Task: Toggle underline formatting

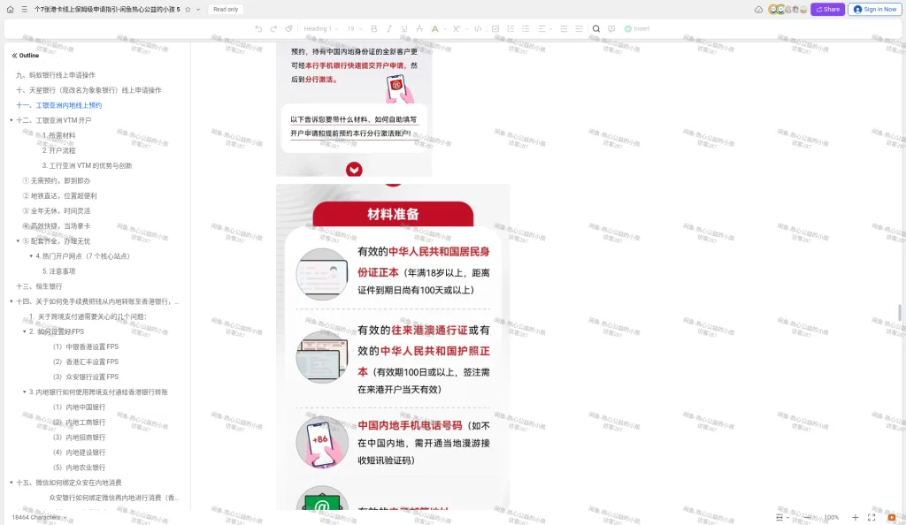Action: (403, 28)
